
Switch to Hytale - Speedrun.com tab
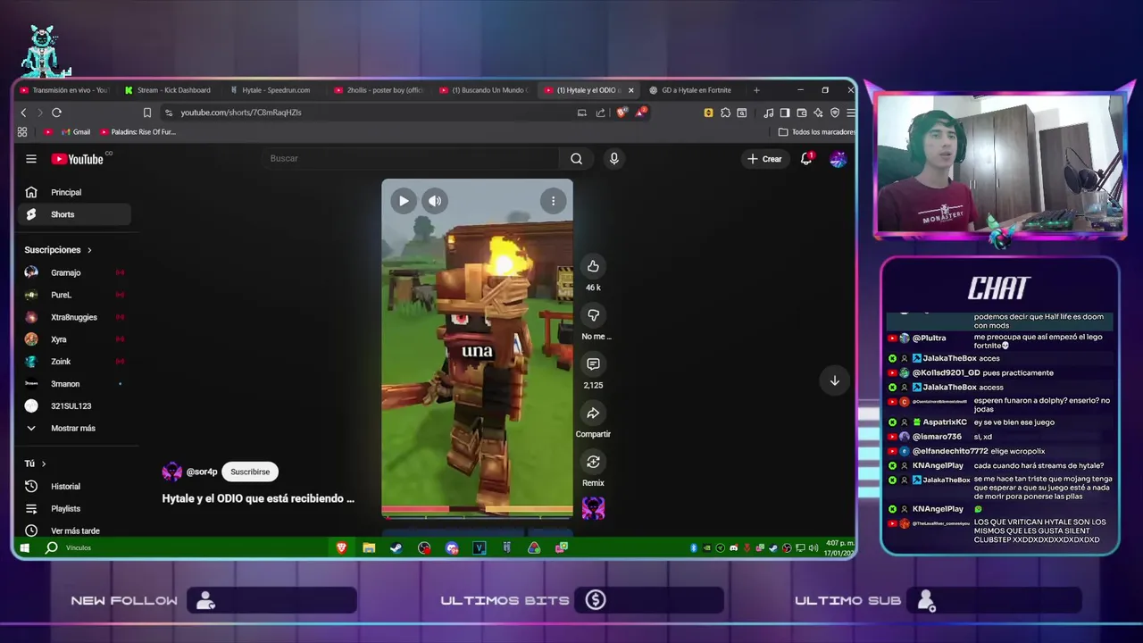tap(272, 90)
